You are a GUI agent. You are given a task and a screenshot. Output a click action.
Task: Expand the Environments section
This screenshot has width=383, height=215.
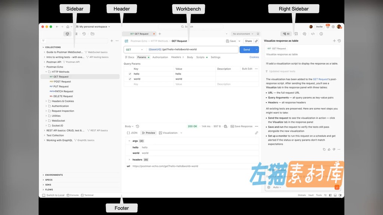click(x=43, y=175)
